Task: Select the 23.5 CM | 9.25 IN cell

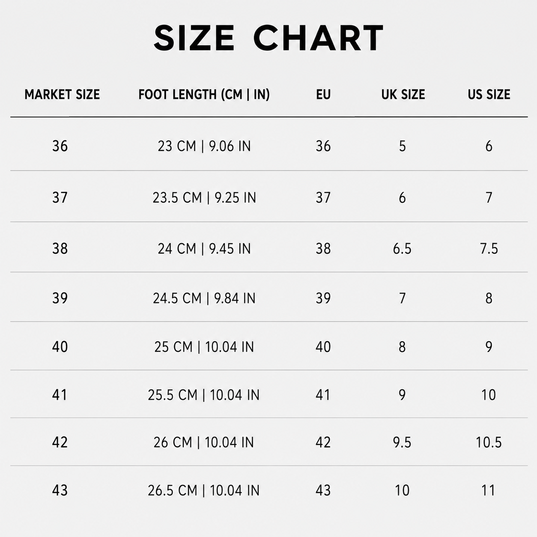Action: (x=204, y=197)
